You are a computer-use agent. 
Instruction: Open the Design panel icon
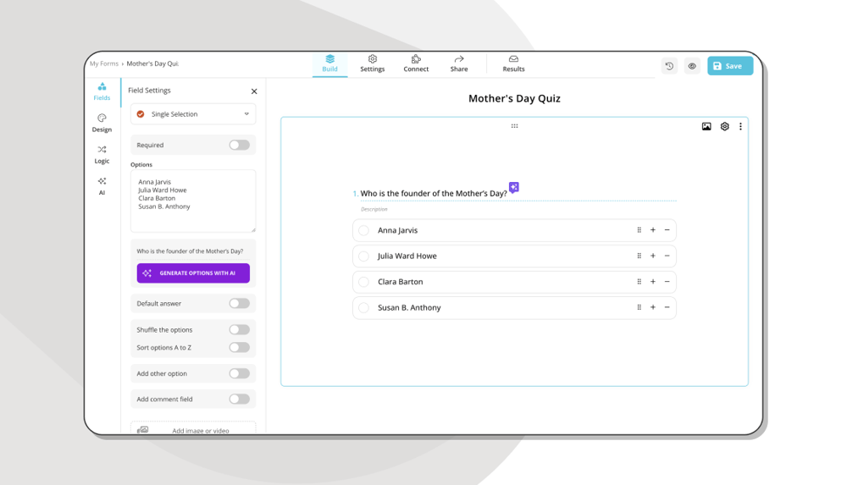click(x=102, y=123)
